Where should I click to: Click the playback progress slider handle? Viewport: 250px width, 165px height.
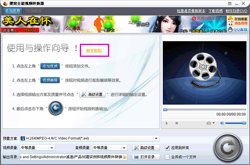point(165,109)
